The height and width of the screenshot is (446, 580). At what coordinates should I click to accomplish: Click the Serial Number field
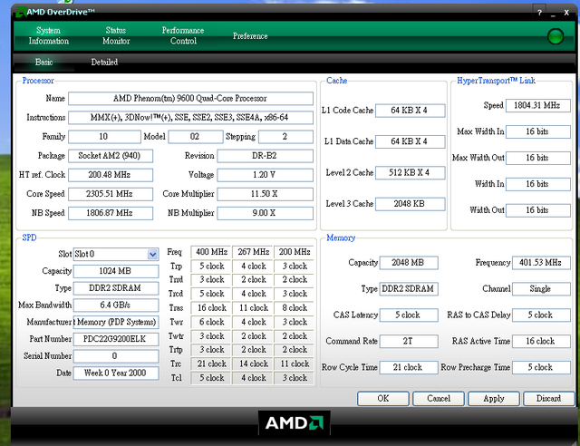[116, 356]
